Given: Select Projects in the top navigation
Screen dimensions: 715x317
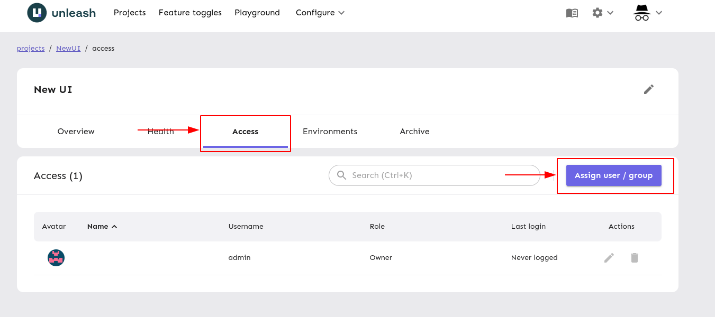Looking at the screenshot, I should pyautogui.click(x=130, y=12).
